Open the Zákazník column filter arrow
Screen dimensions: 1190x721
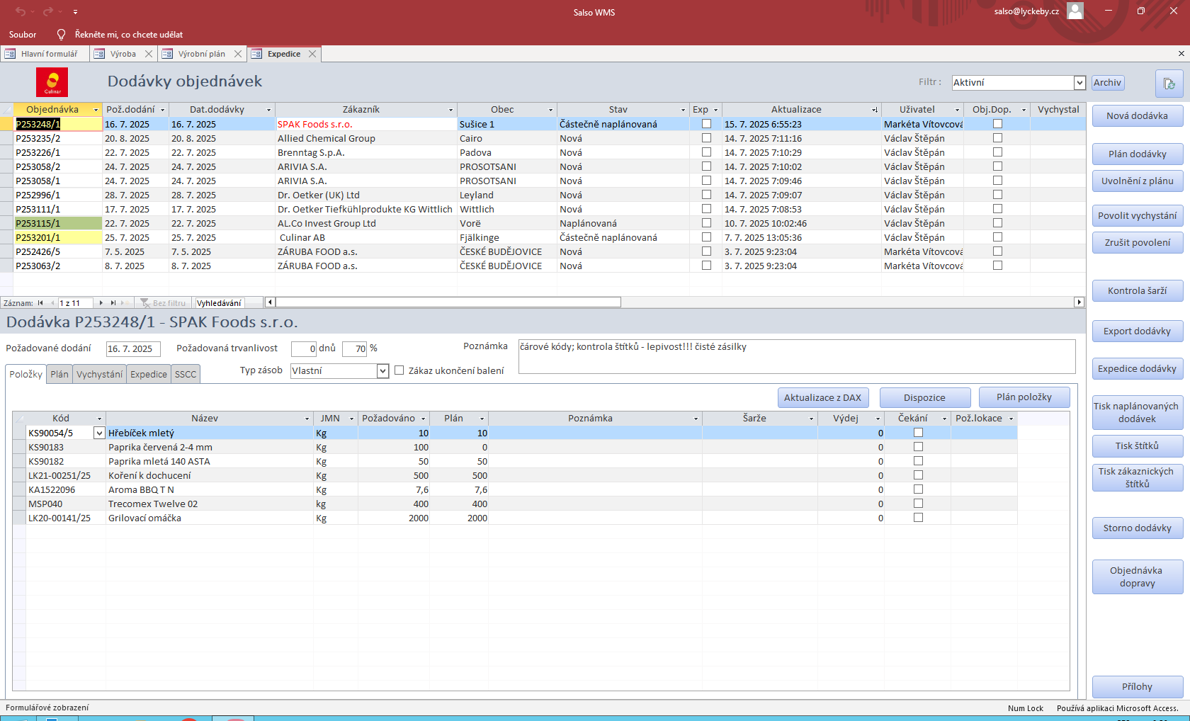click(x=450, y=110)
